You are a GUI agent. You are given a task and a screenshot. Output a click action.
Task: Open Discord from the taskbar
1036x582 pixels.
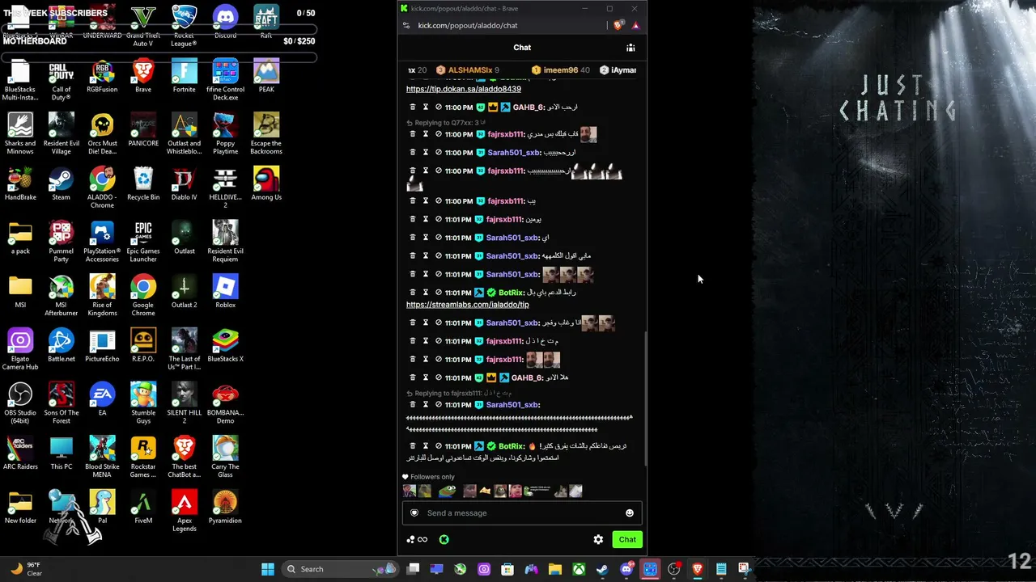[x=626, y=569]
